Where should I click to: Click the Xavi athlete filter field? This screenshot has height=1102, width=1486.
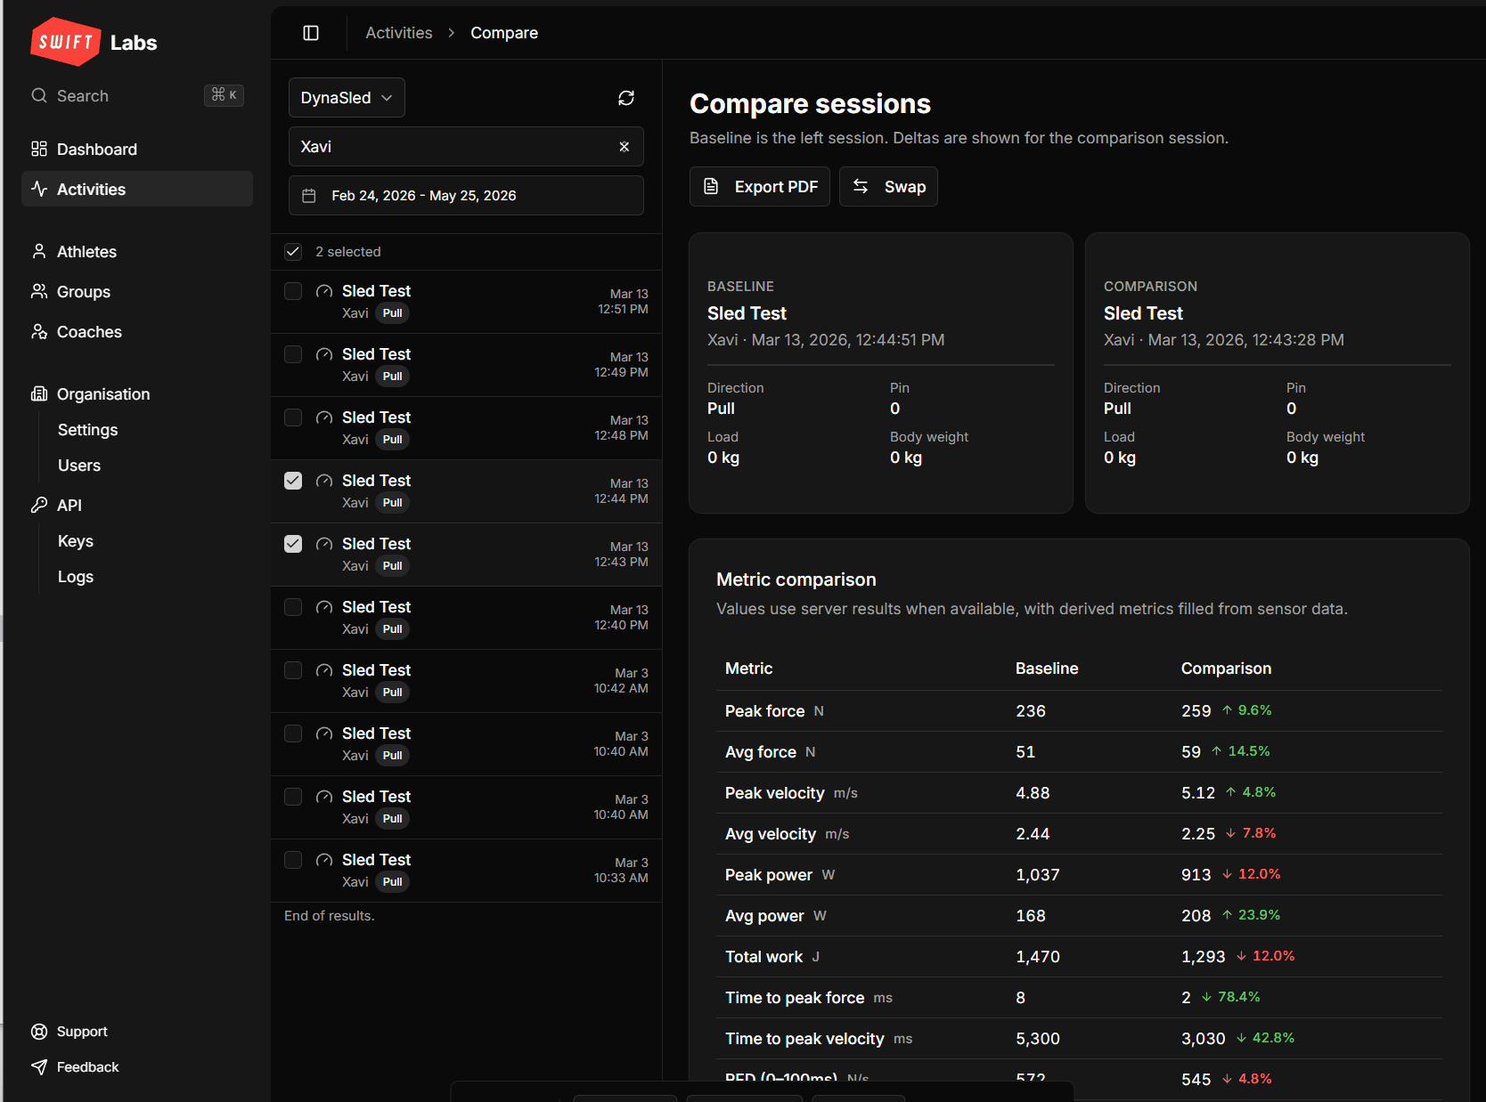466,147
